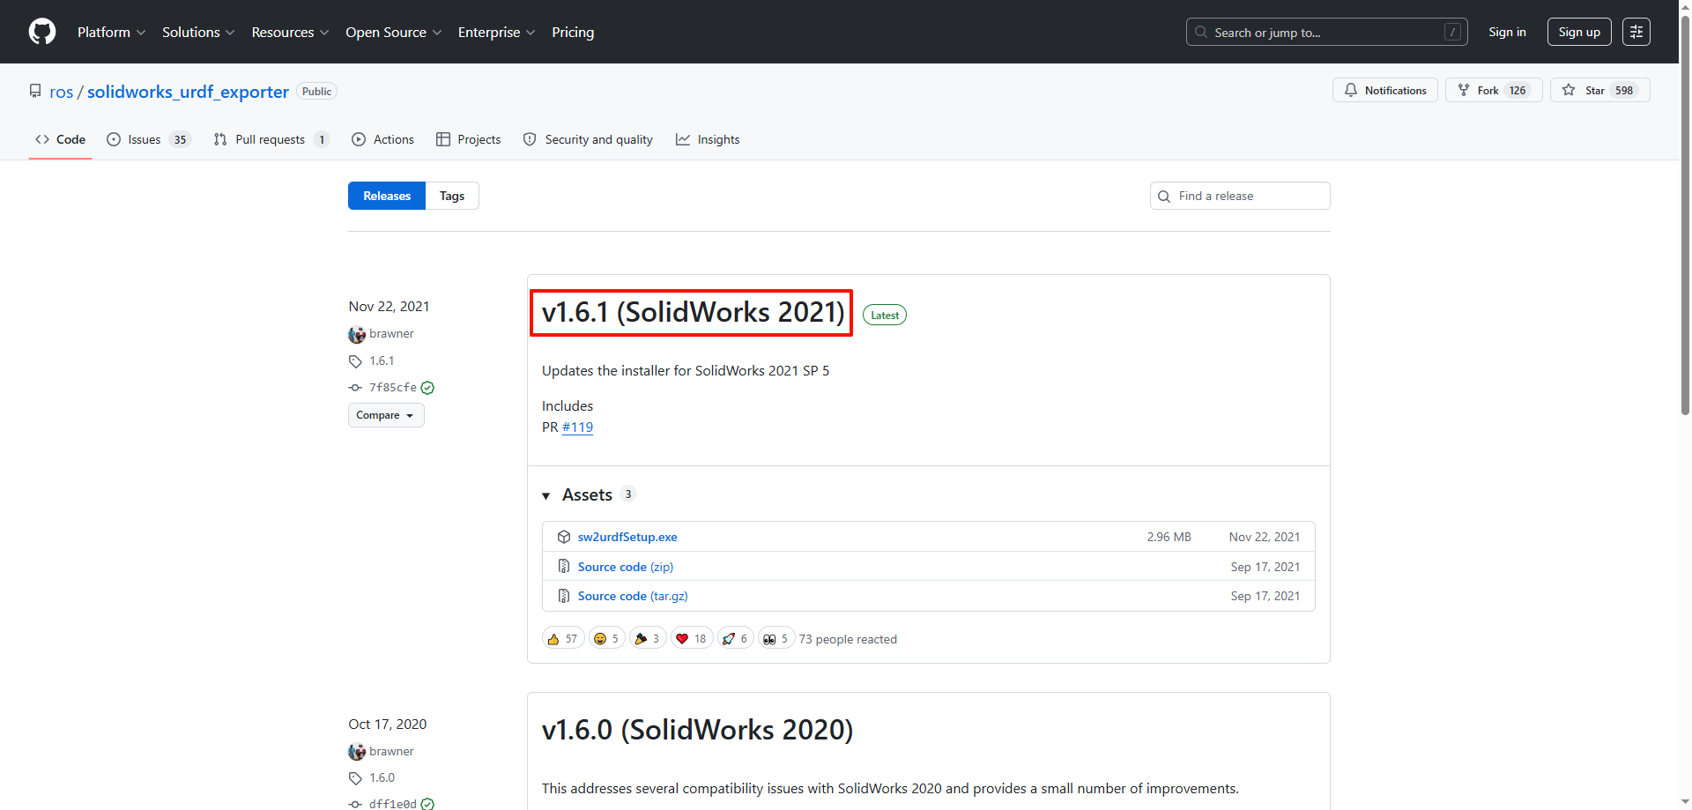
Task: Open the v1.6.1 (SolidWorks 2021) release title
Action: (x=693, y=312)
